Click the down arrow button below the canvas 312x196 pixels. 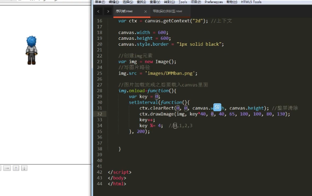(24, 168)
